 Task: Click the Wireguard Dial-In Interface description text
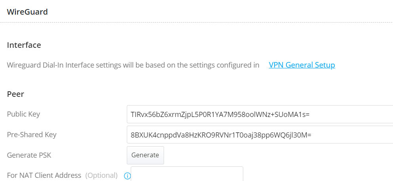tap(79, 65)
